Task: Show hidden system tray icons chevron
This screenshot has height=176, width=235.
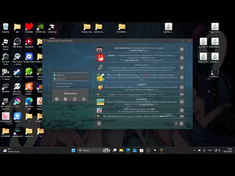Action: click(194, 150)
